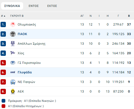Click the ΠΑΟΚ team crest

click(x=13, y=34)
